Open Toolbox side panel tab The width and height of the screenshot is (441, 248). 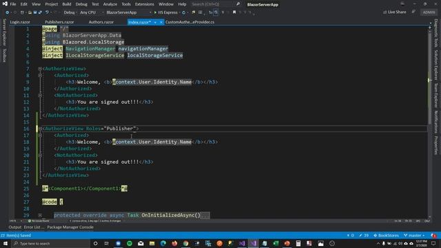[x=4, y=55]
